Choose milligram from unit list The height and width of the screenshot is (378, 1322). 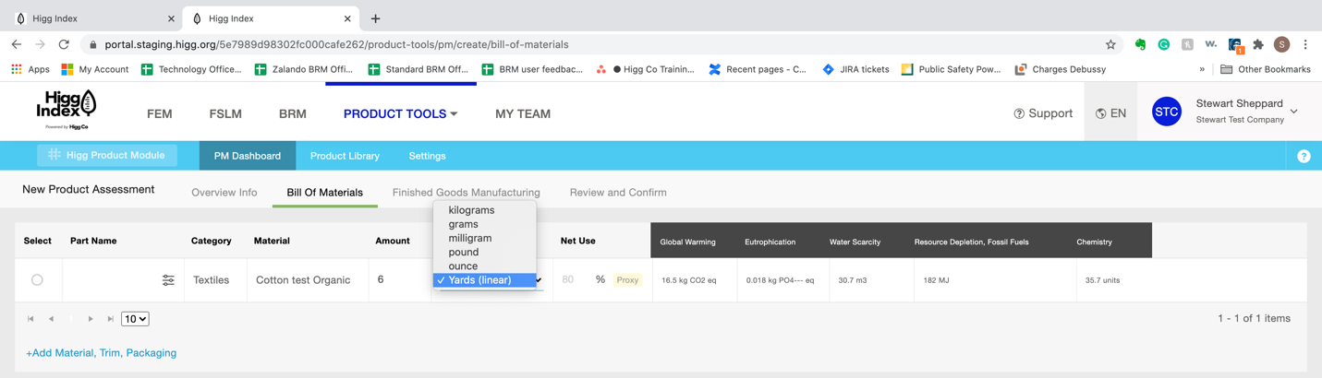[485, 238]
